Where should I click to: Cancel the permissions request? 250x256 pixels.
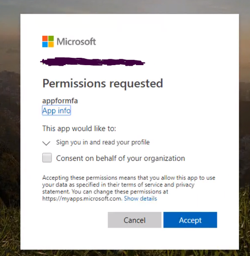pyautogui.click(x=135, y=220)
